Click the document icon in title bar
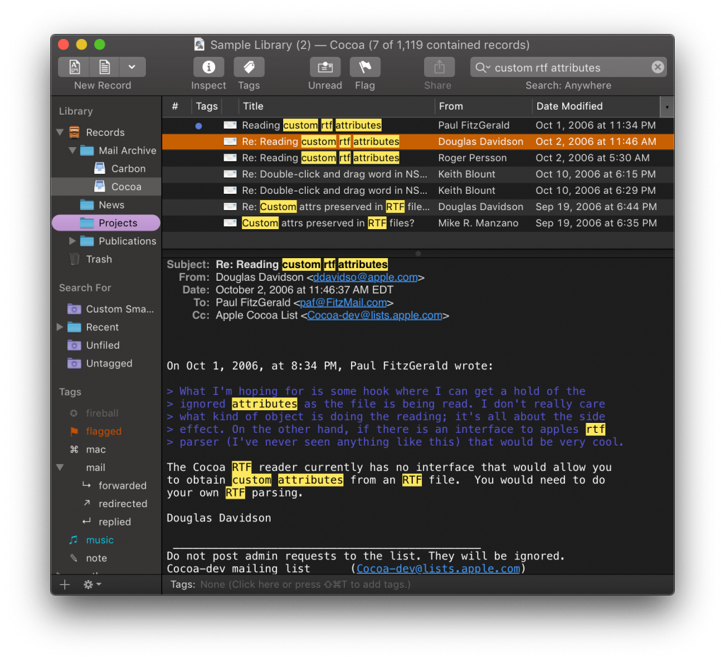725x662 pixels. pos(199,45)
